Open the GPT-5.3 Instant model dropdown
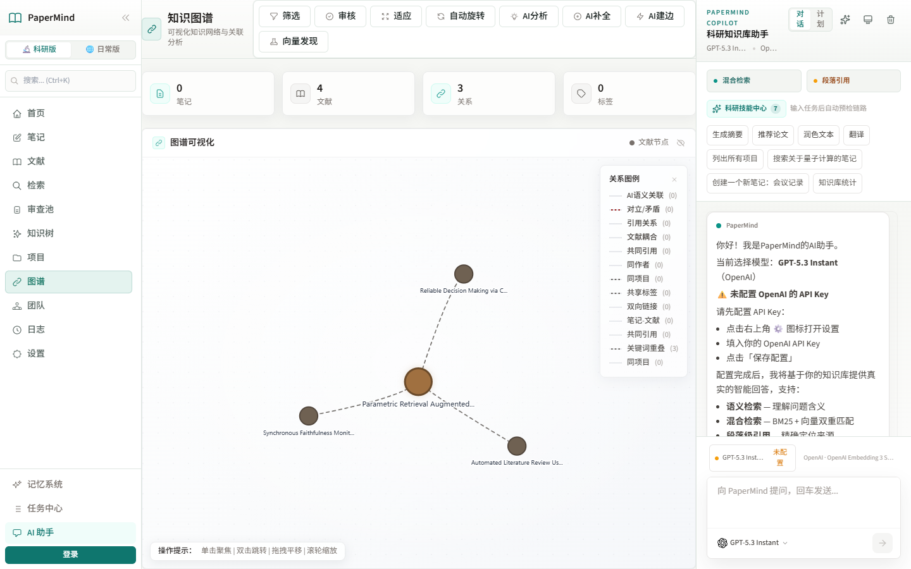The height and width of the screenshot is (569, 911). 753,543
